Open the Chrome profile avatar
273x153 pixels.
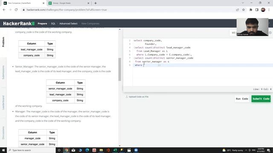click(263, 10)
